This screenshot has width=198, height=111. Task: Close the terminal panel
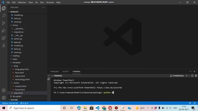coord(194,71)
